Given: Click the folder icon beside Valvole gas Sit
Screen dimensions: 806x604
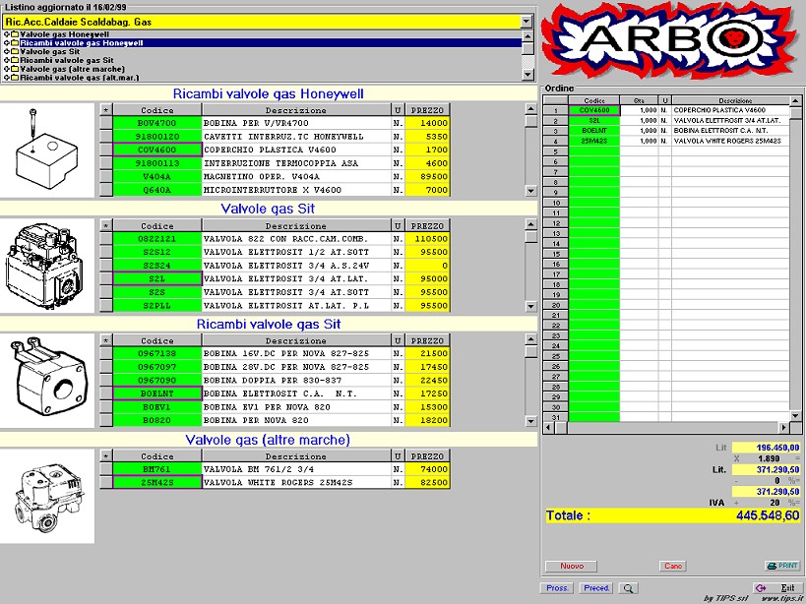Looking at the screenshot, I should click(x=15, y=51).
